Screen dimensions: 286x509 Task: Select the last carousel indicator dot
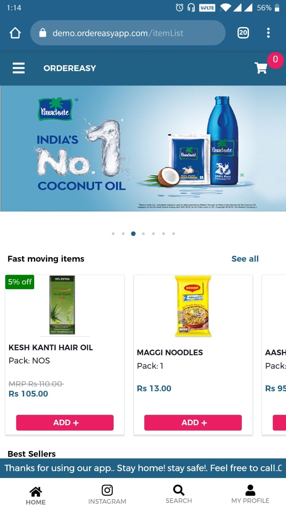174,234
